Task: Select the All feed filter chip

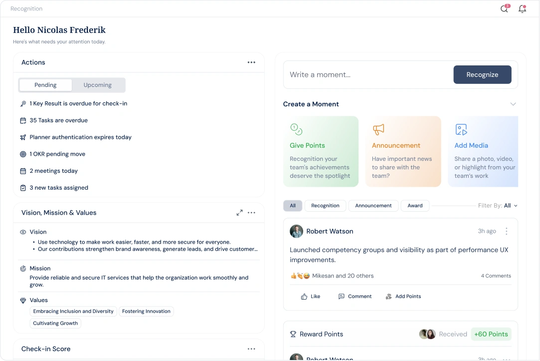Action: tap(293, 206)
